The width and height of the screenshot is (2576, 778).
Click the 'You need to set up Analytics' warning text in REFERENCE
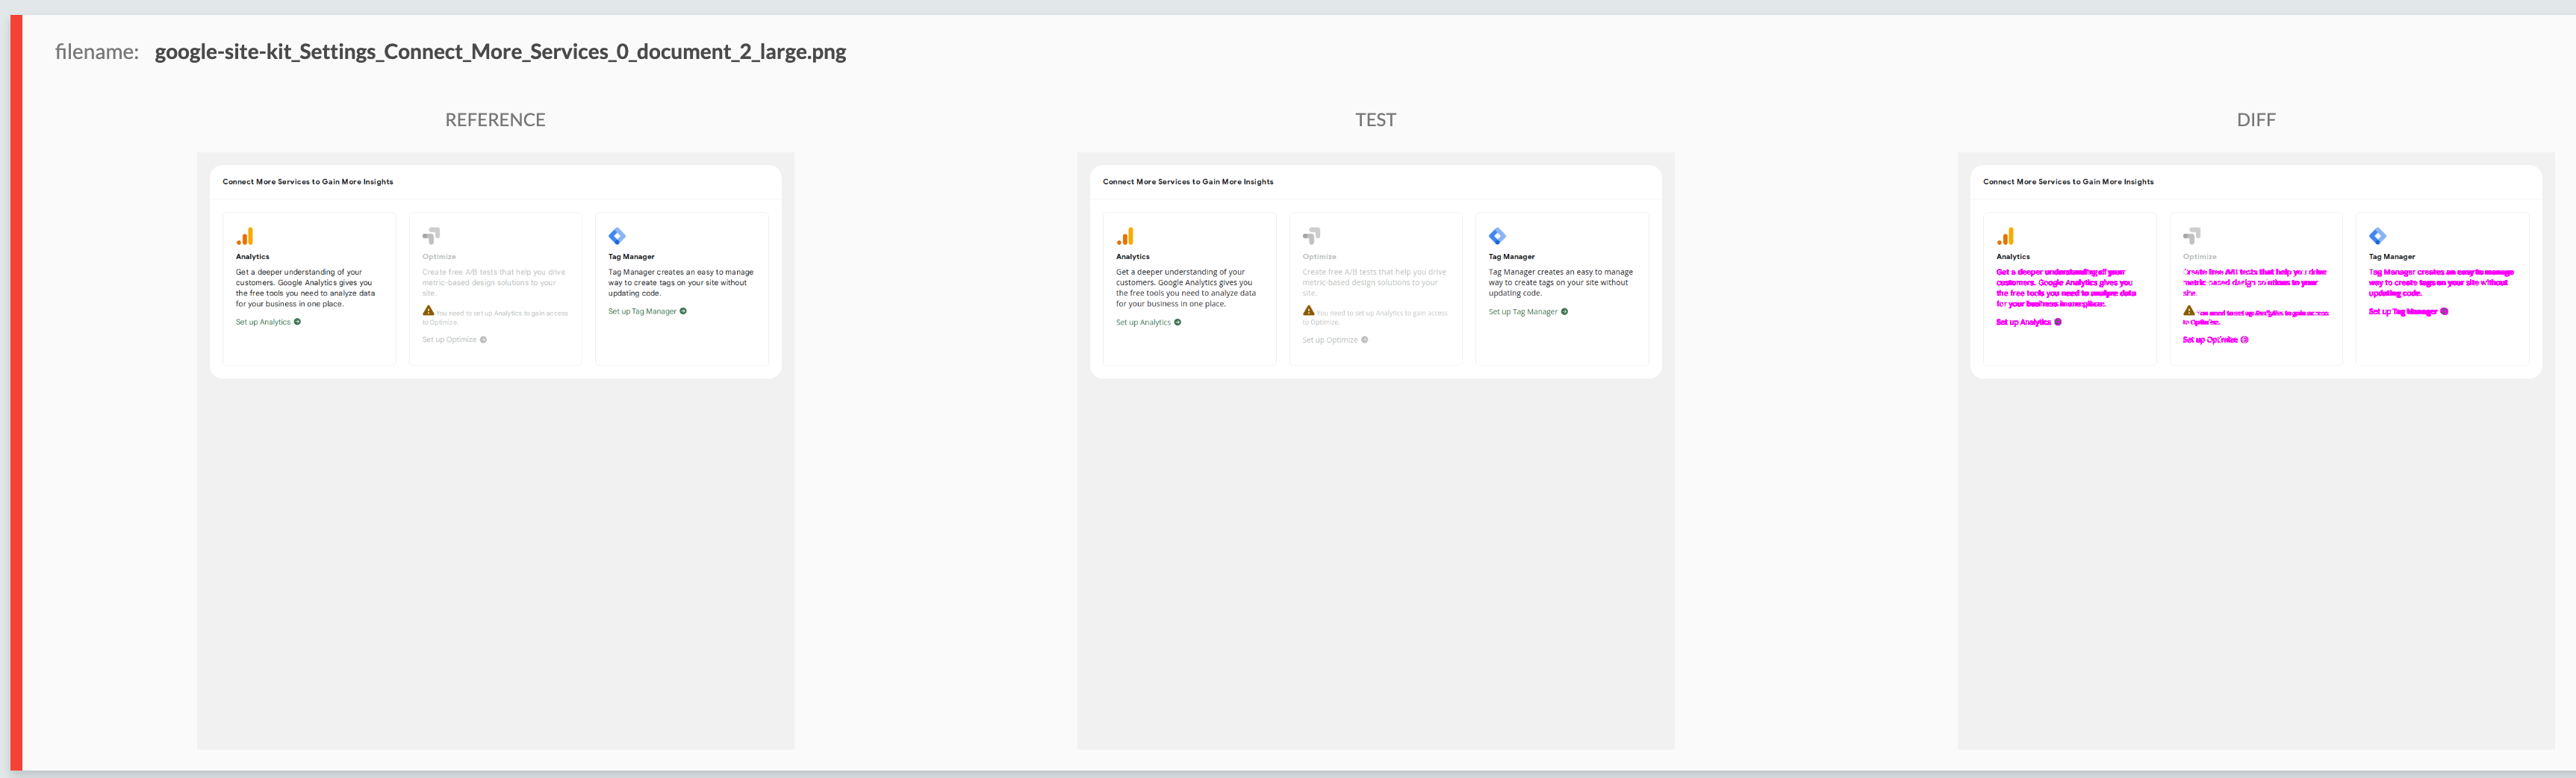(x=495, y=317)
